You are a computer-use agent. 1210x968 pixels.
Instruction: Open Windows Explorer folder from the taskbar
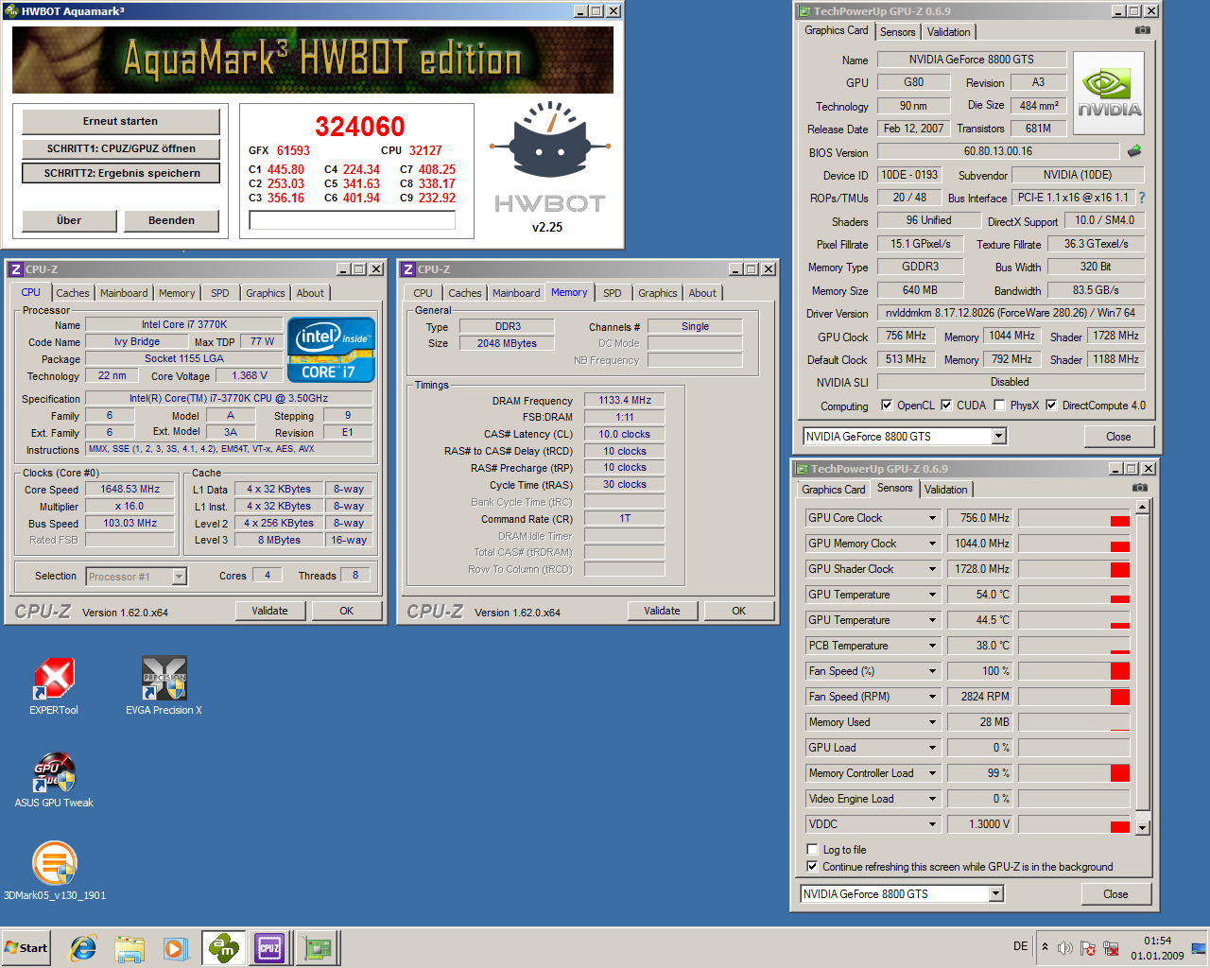(130, 948)
